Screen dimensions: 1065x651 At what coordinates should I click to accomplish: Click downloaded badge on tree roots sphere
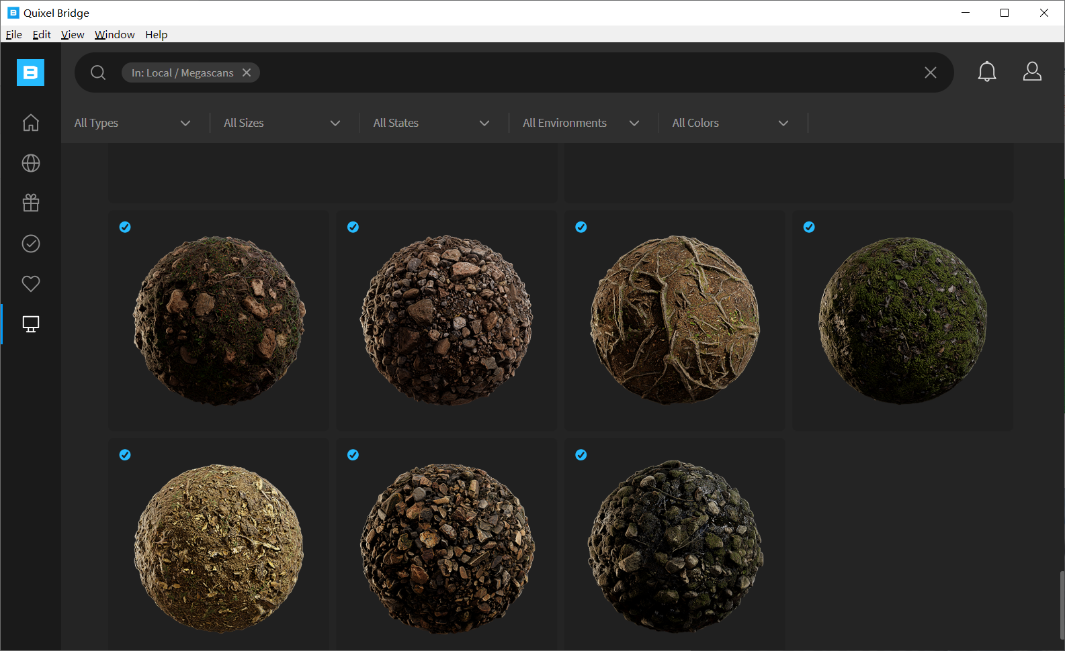(x=581, y=227)
